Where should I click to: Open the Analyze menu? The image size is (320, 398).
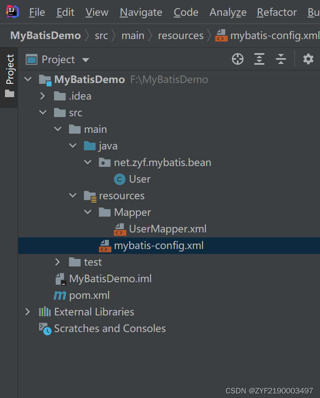click(x=228, y=12)
